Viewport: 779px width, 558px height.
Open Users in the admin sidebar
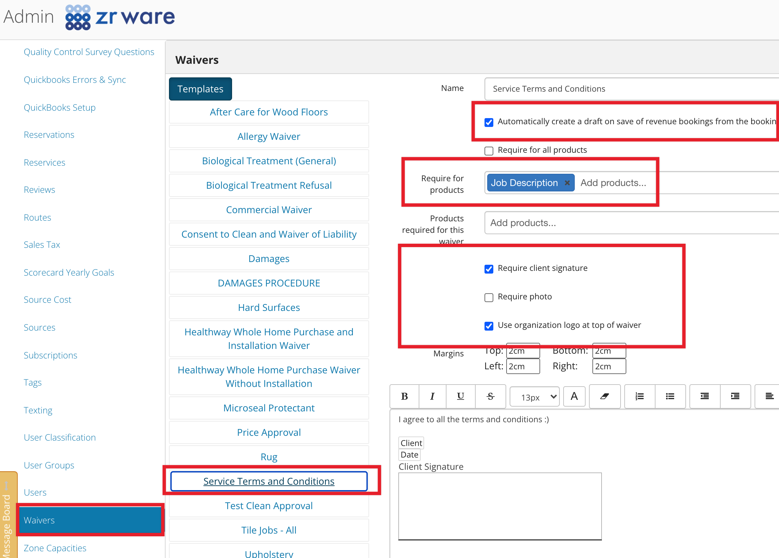pyautogui.click(x=35, y=492)
